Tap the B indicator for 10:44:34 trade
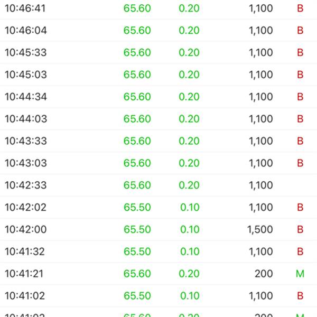Screen dimensions: 317x317 300,97
